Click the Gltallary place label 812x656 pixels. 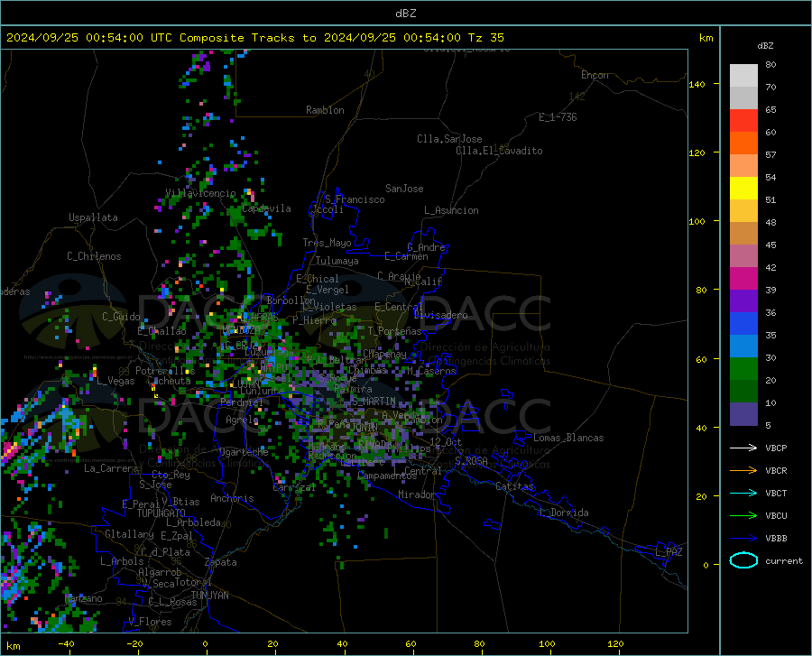click(129, 534)
